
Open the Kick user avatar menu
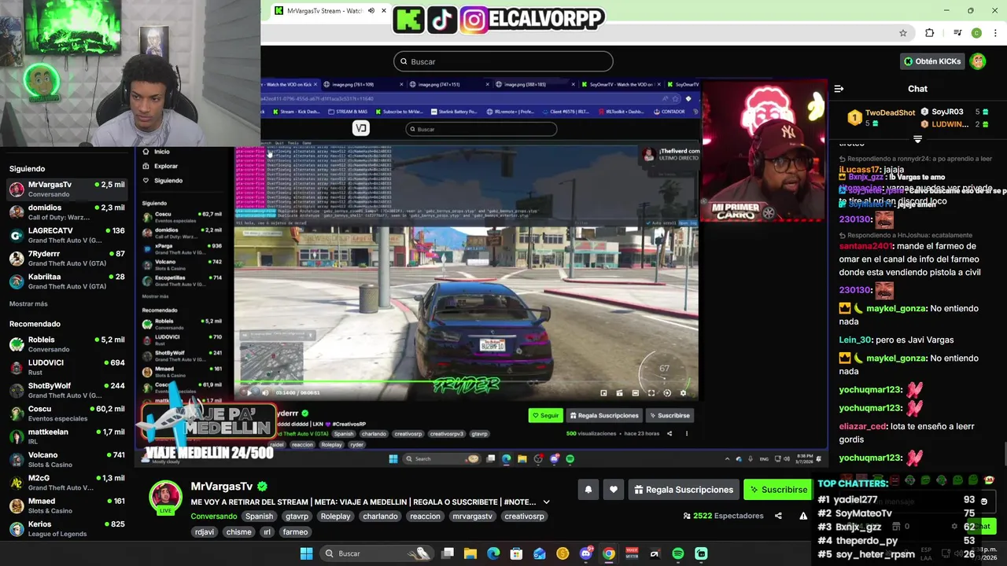tap(978, 61)
